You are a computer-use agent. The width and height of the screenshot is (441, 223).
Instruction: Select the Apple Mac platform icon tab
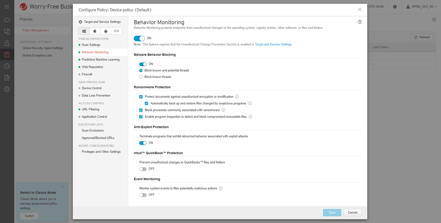(95, 31)
